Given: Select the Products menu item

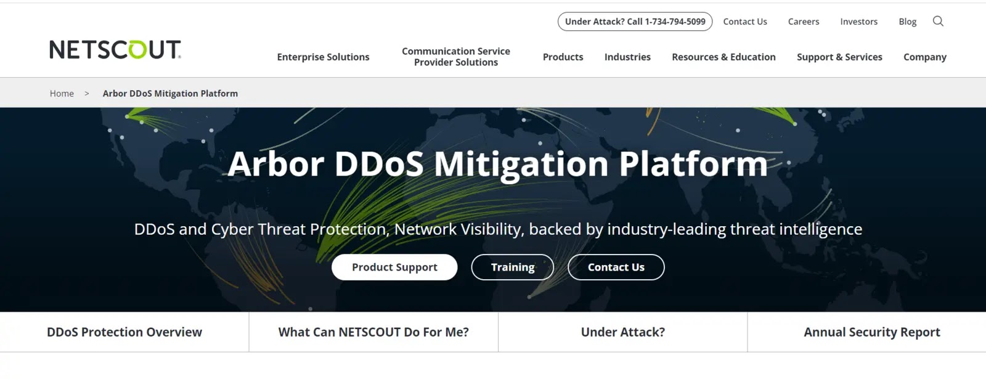Looking at the screenshot, I should point(563,57).
